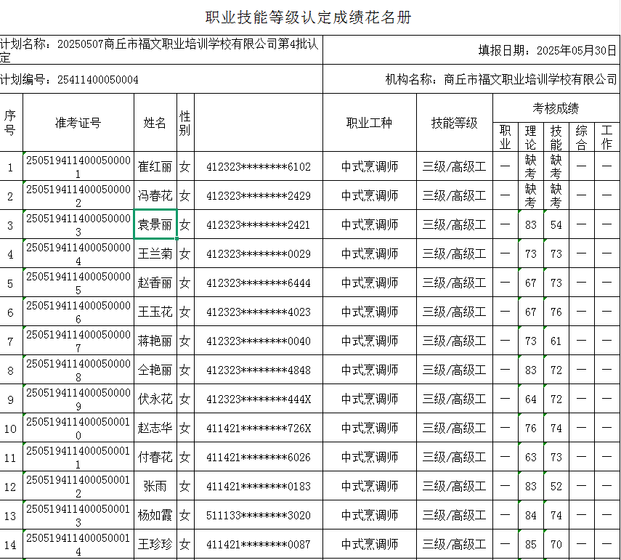
Task: Click ID cell 411421********6026
Action: point(259,457)
